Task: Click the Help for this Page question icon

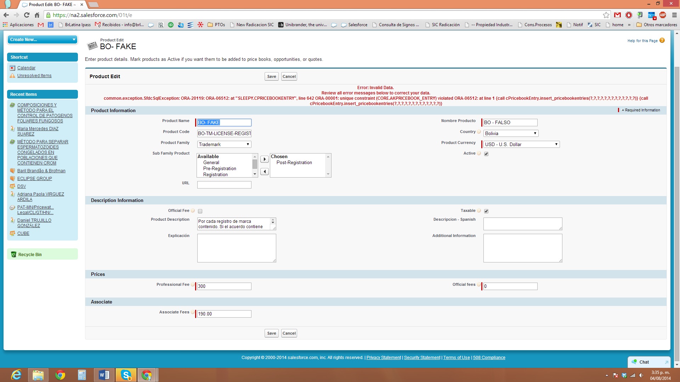Action: pyautogui.click(x=662, y=41)
